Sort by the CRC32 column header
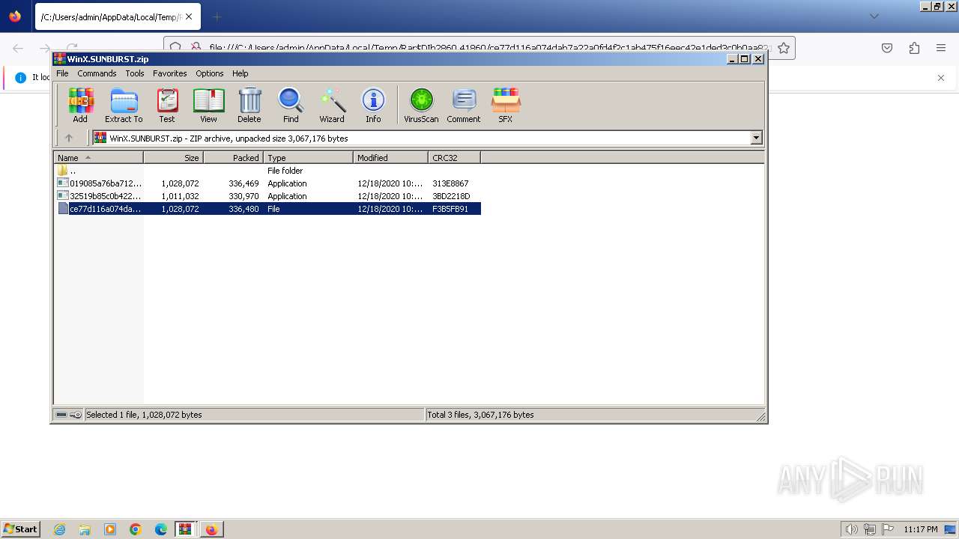Image resolution: width=959 pixels, height=539 pixels. point(454,158)
